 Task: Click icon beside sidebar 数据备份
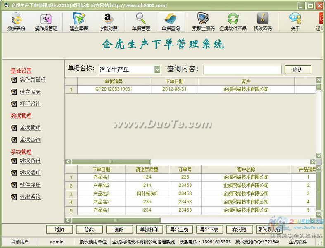click(14, 161)
